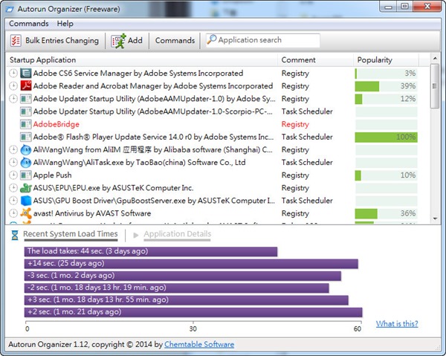Click delay clock icon for Adobe CS6 Service Manager
446x356 pixels.
pos(13,74)
